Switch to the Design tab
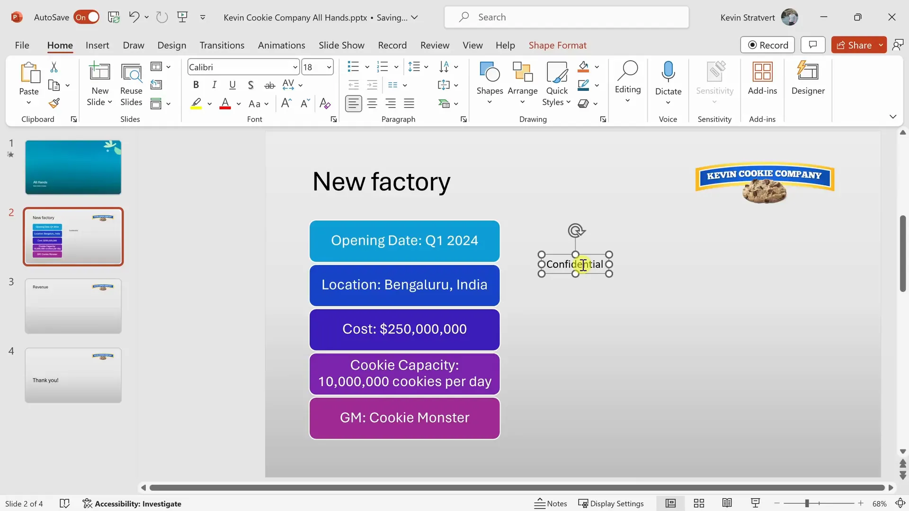The height and width of the screenshot is (511, 909). (x=172, y=45)
